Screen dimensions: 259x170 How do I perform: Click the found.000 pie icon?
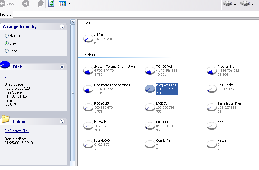pyautogui.click(x=88, y=144)
